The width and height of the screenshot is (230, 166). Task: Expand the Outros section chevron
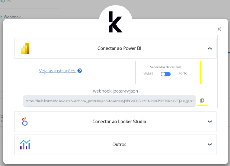coord(210,145)
